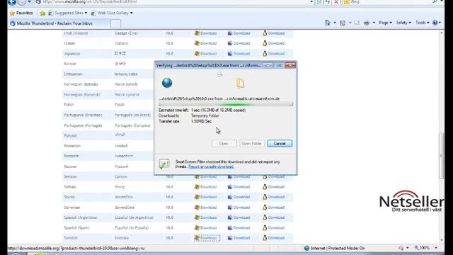Select the Polish language row text
The width and height of the screenshot is (453, 255).
(x=69, y=105)
